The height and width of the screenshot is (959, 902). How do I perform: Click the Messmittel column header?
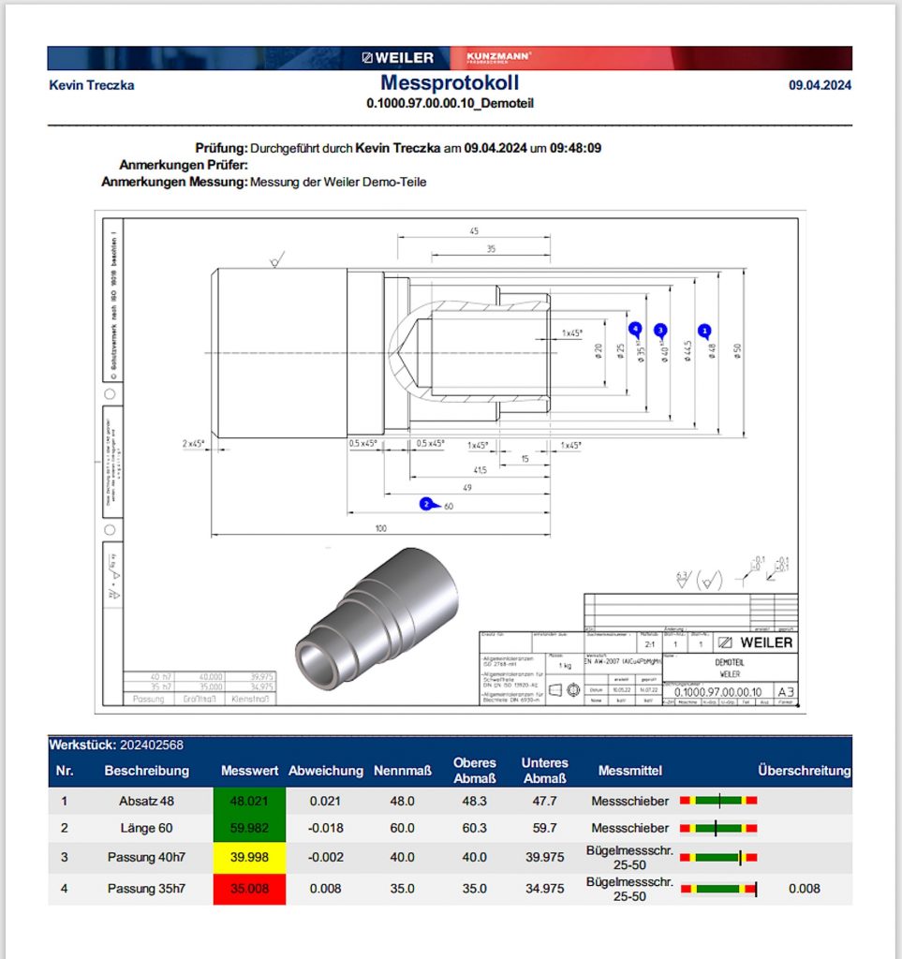point(629,771)
